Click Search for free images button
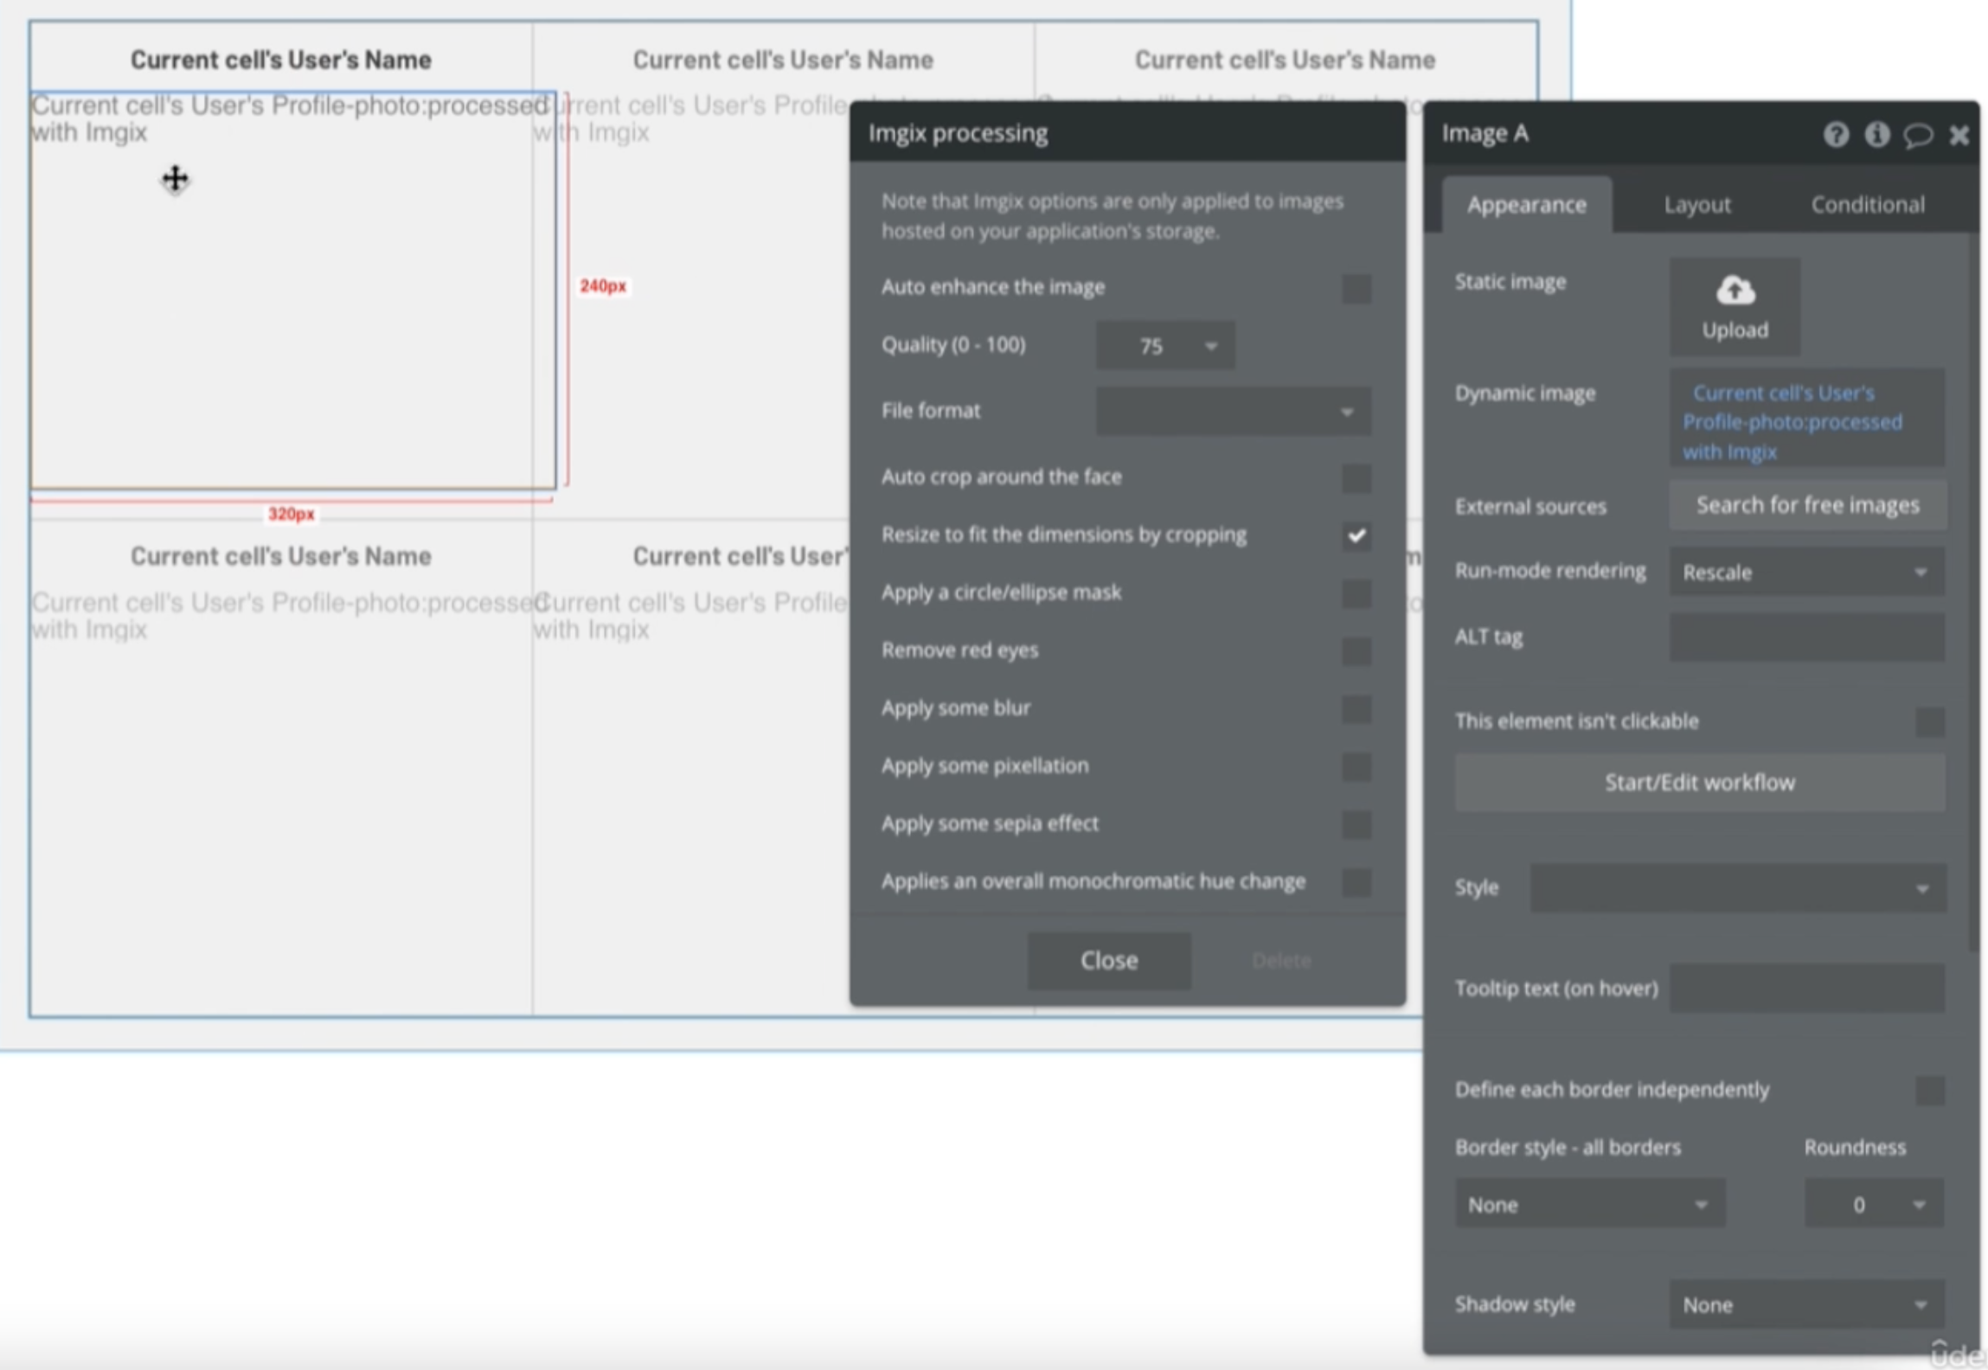The height and width of the screenshot is (1370, 1988). (1807, 505)
